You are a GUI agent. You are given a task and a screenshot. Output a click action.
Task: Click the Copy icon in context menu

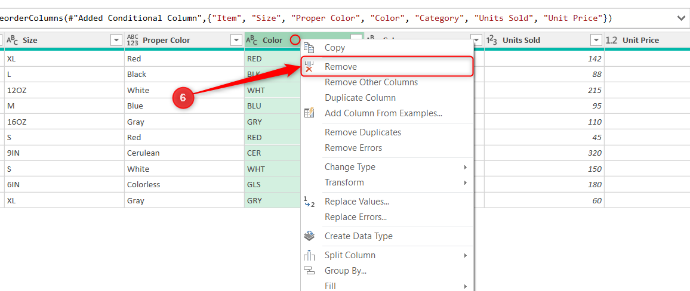pyautogui.click(x=309, y=48)
